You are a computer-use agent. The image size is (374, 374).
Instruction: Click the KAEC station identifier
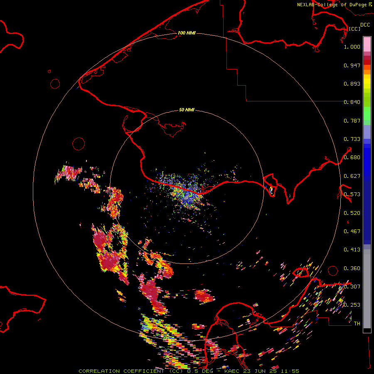click(x=233, y=371)
